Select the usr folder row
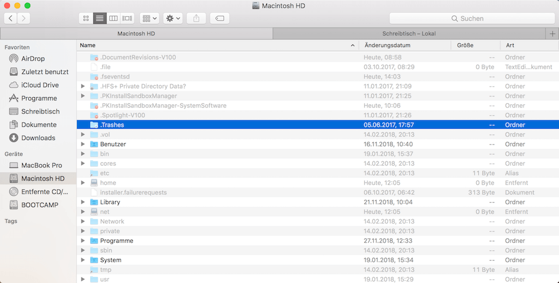The image size is (559, 283). 318,279
